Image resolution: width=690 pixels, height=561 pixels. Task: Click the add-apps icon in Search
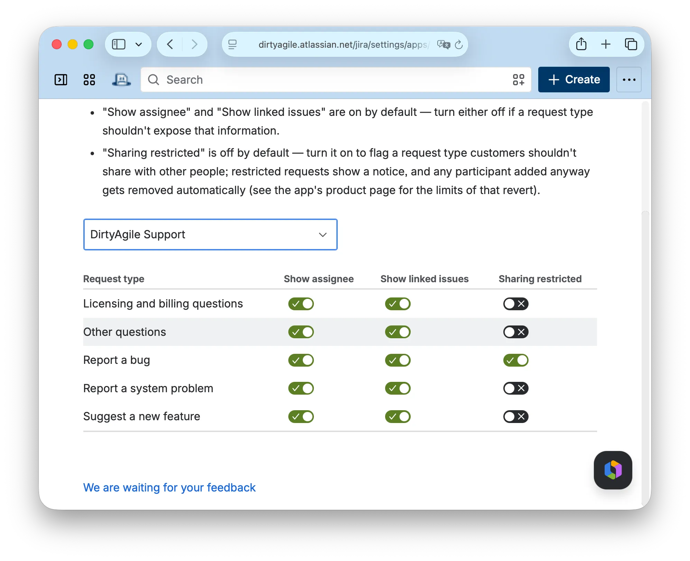tap(519, 80)
